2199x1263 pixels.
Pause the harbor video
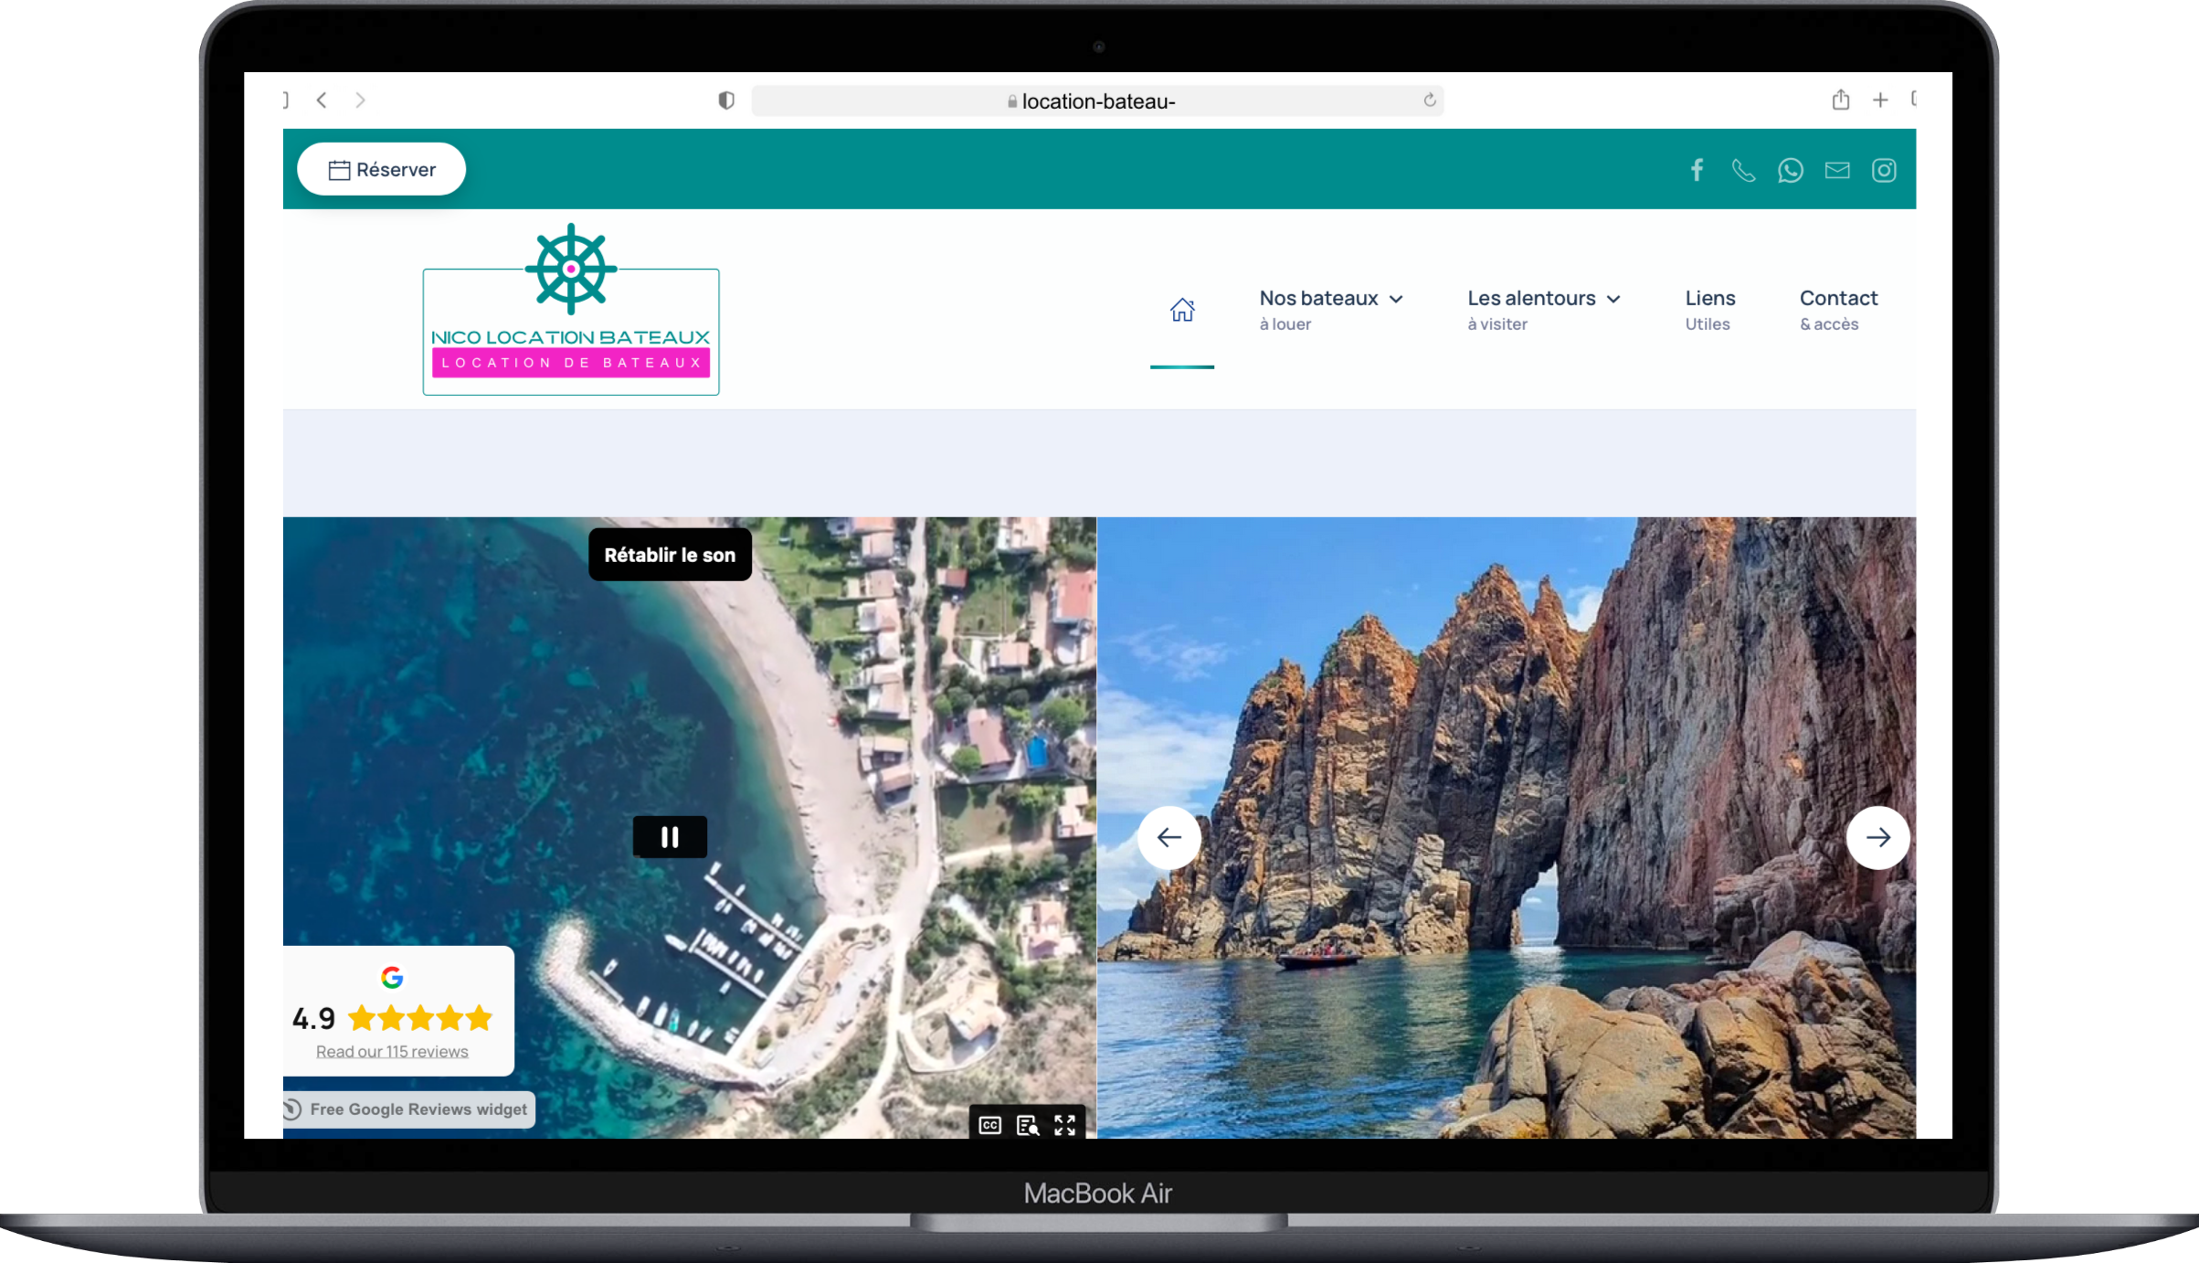[x=670, y=837]
